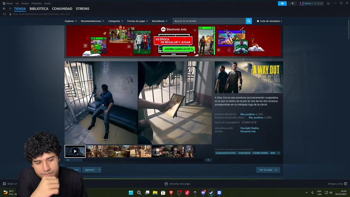Open TikTok app in taskbar
350x197 pixels.
(187, 193)
